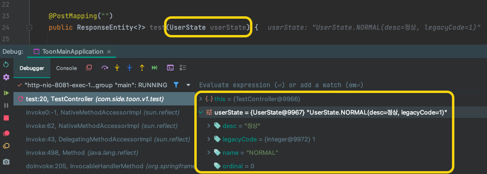The image size is (487, 174).
Task: Pause the program execution
Action: pos(6,105)
